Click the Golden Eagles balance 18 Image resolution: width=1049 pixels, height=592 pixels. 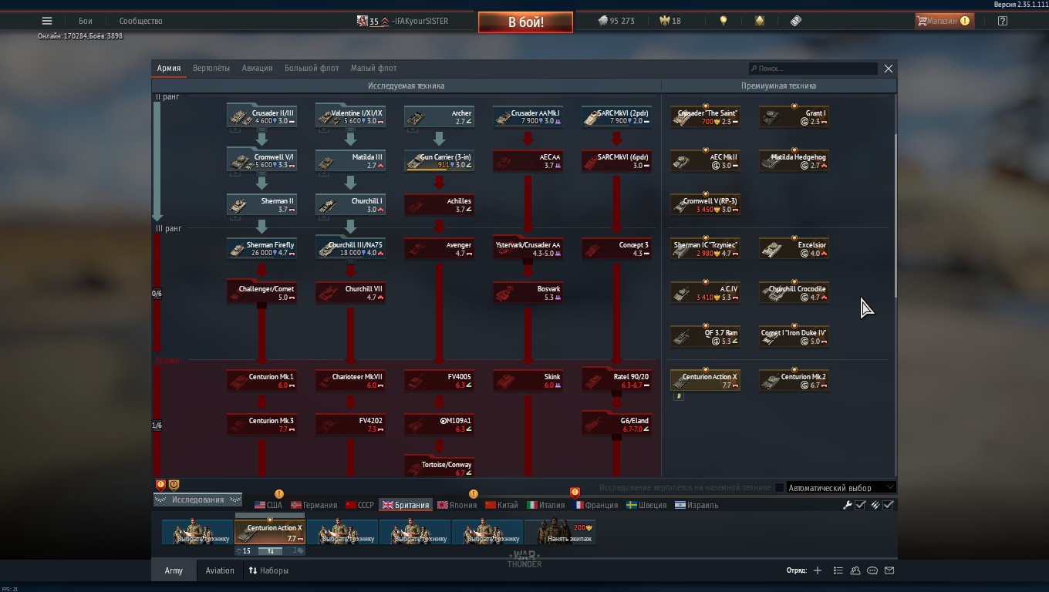click(x=670, y=21)
